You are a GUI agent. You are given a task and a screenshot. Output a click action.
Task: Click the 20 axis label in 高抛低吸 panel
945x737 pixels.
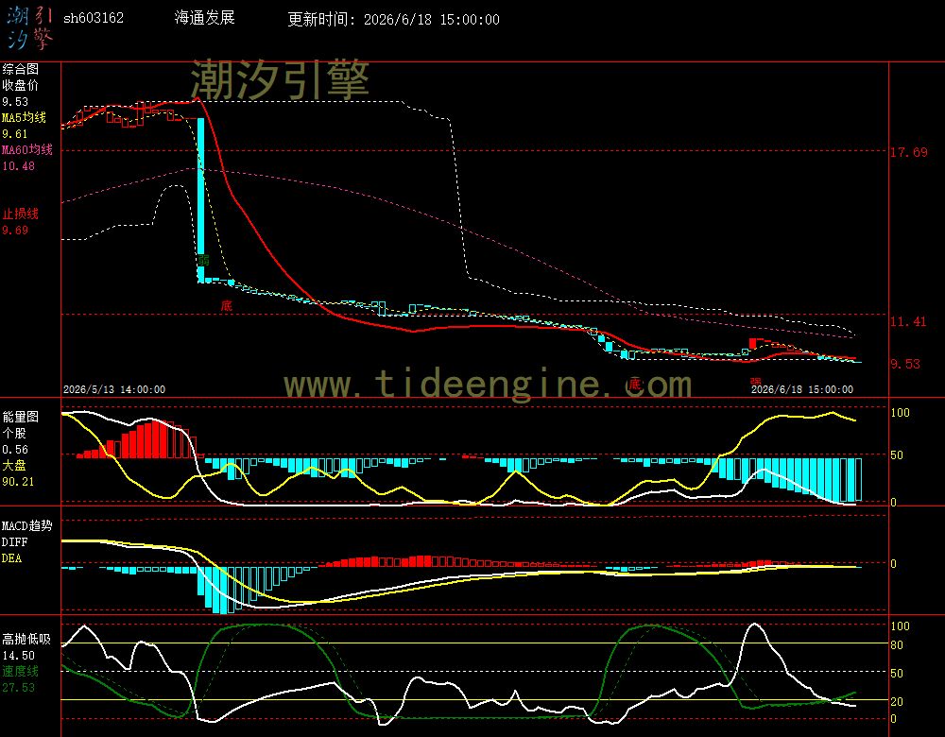[897, 701]
